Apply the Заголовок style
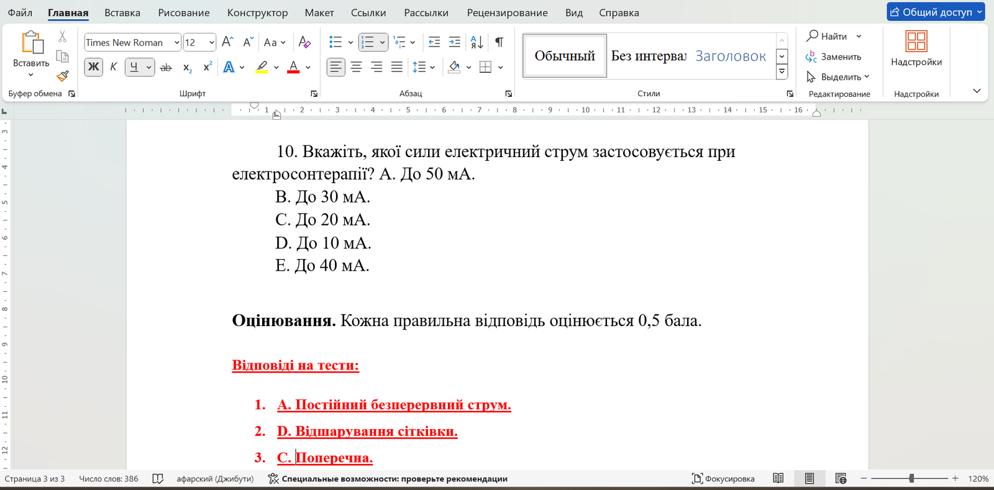Screen dimensions: 994x490 [x=731, y=56]
